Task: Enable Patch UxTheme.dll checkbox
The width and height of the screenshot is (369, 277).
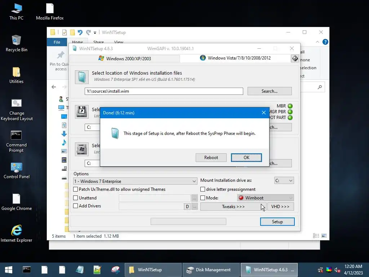Action: click(x=76, y=189)
